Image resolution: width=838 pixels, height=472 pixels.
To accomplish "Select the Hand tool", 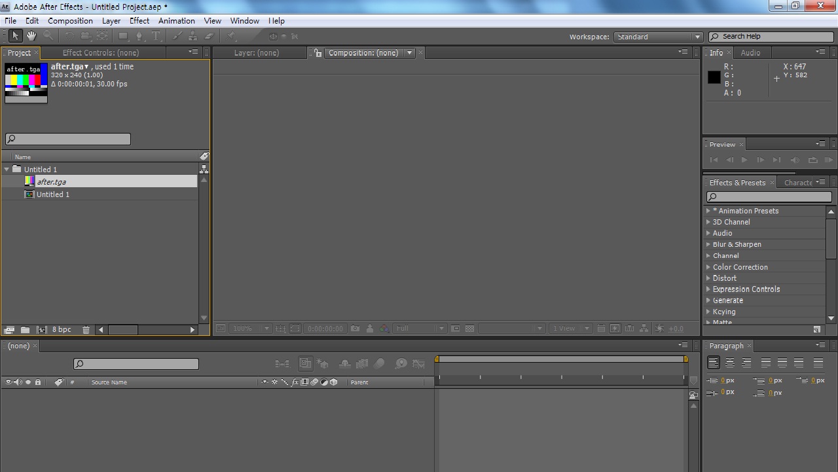I will (x=31, y=36).
